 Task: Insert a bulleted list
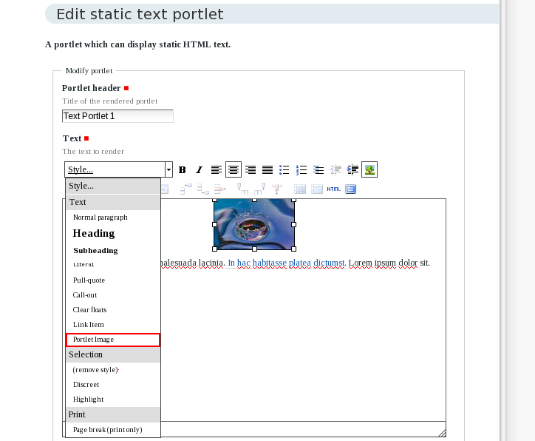click(284, 169)
